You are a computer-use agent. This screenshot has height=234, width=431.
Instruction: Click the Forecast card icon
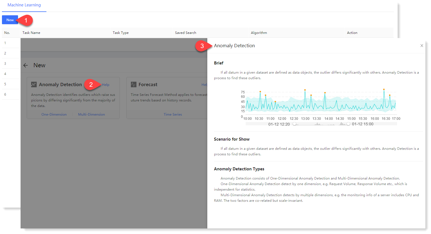(x=134, y=84)
